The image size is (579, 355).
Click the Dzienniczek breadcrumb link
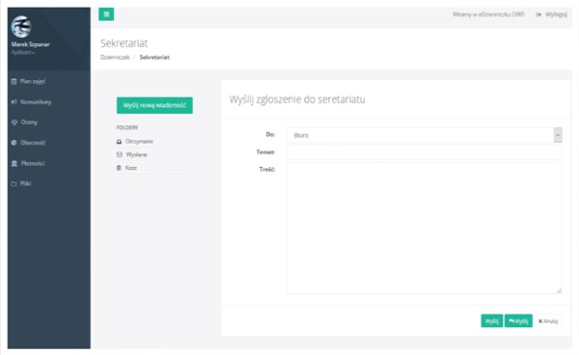click(x=115, y=57)
